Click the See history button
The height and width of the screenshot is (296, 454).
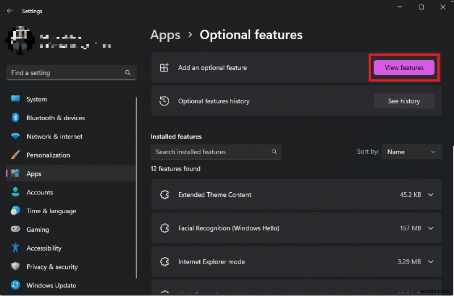point(404,101)
